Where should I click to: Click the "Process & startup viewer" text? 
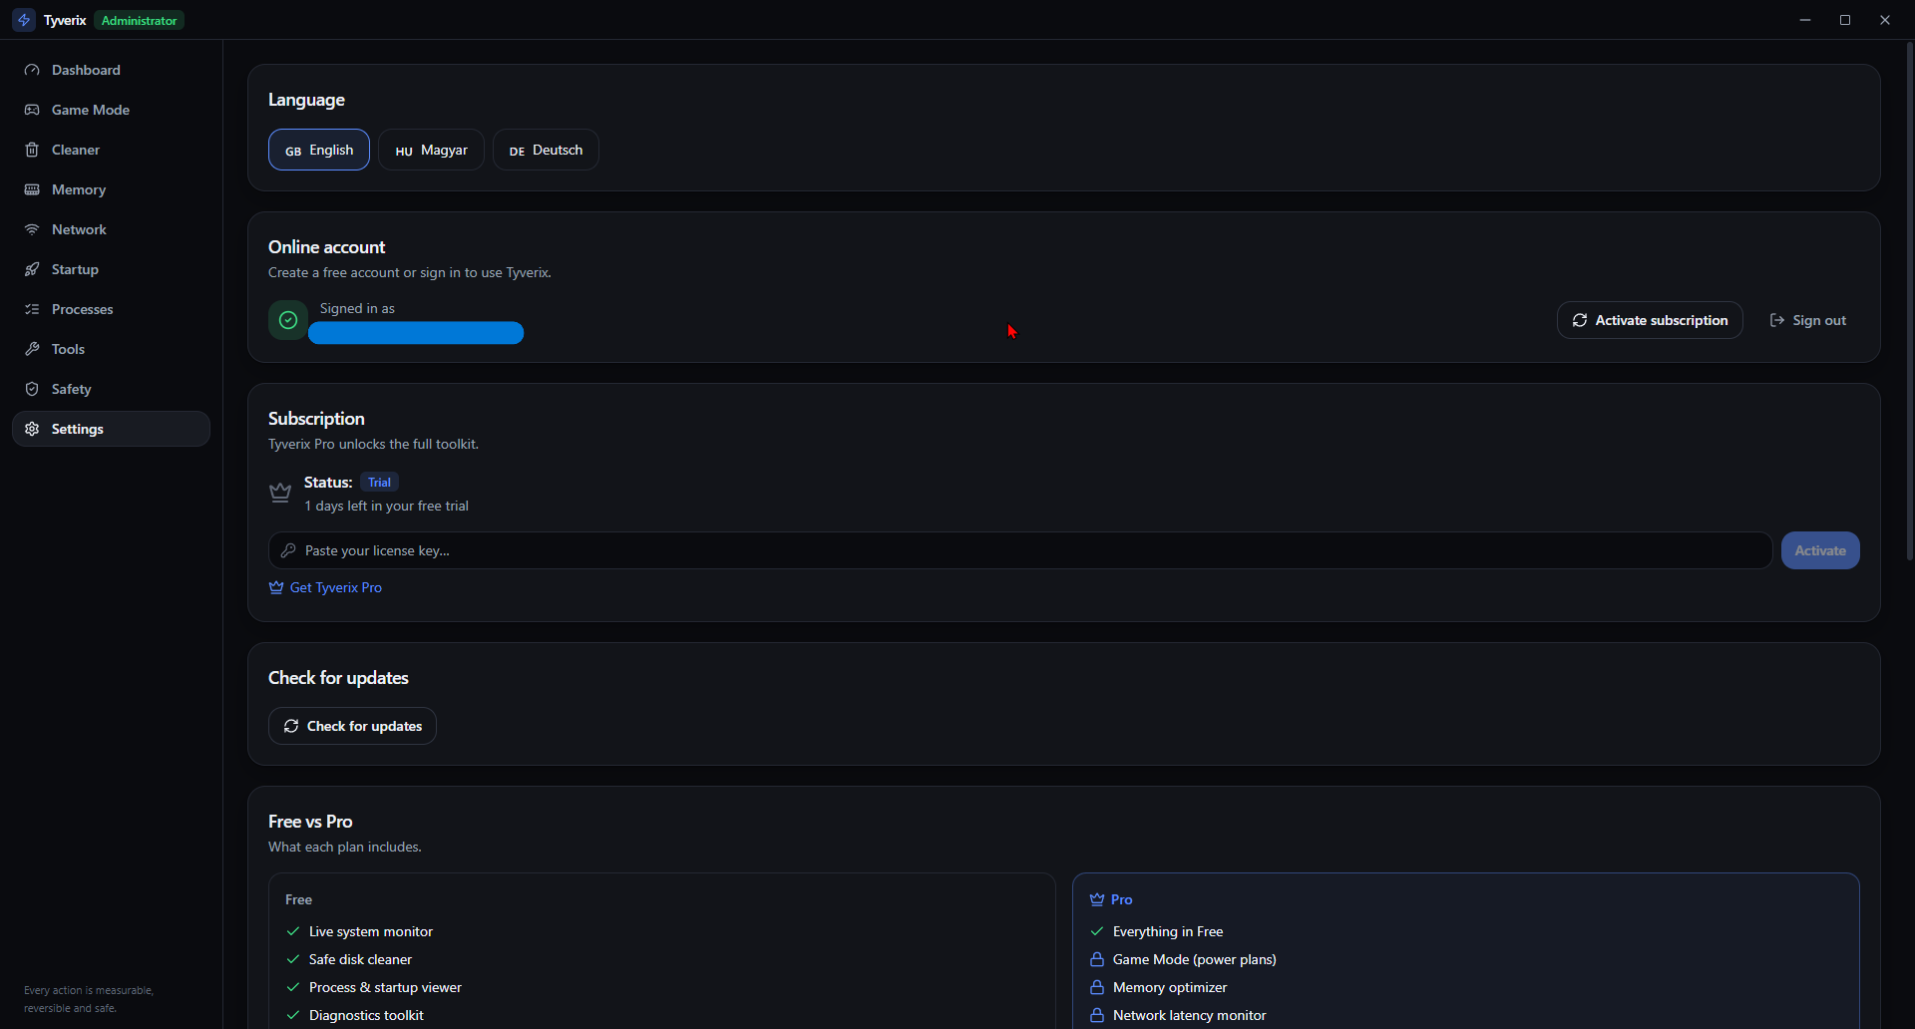pyautogui.click(x=385, y=987)
